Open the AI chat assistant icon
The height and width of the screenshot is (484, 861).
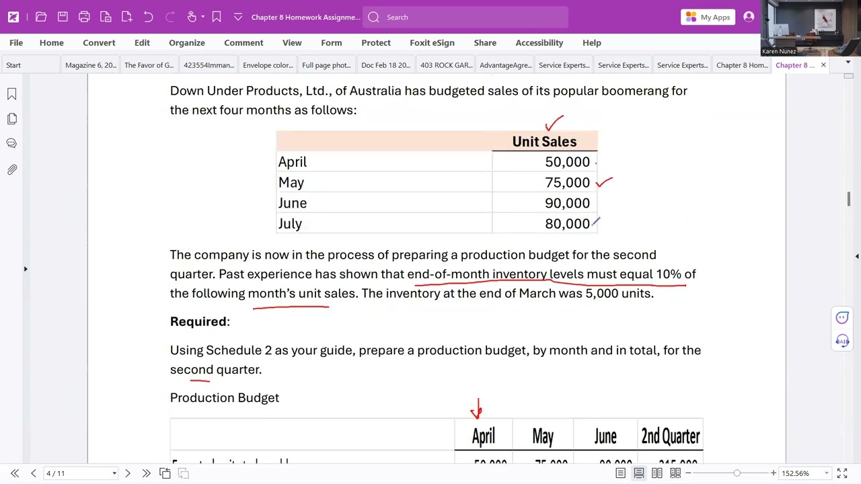click(842, 317)
